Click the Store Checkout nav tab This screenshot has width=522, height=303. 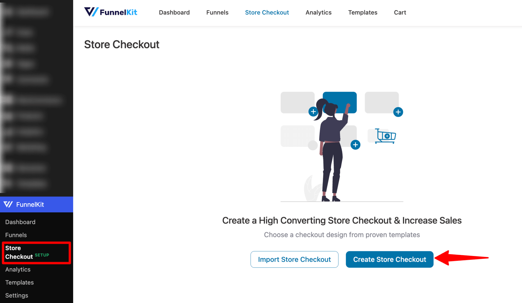point(267,13)
